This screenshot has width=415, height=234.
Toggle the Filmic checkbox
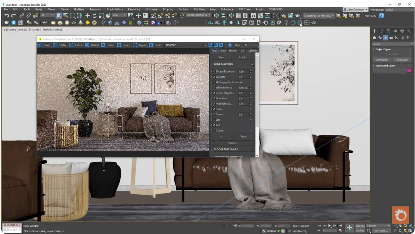pyautogui.click(x=214, y=109)
